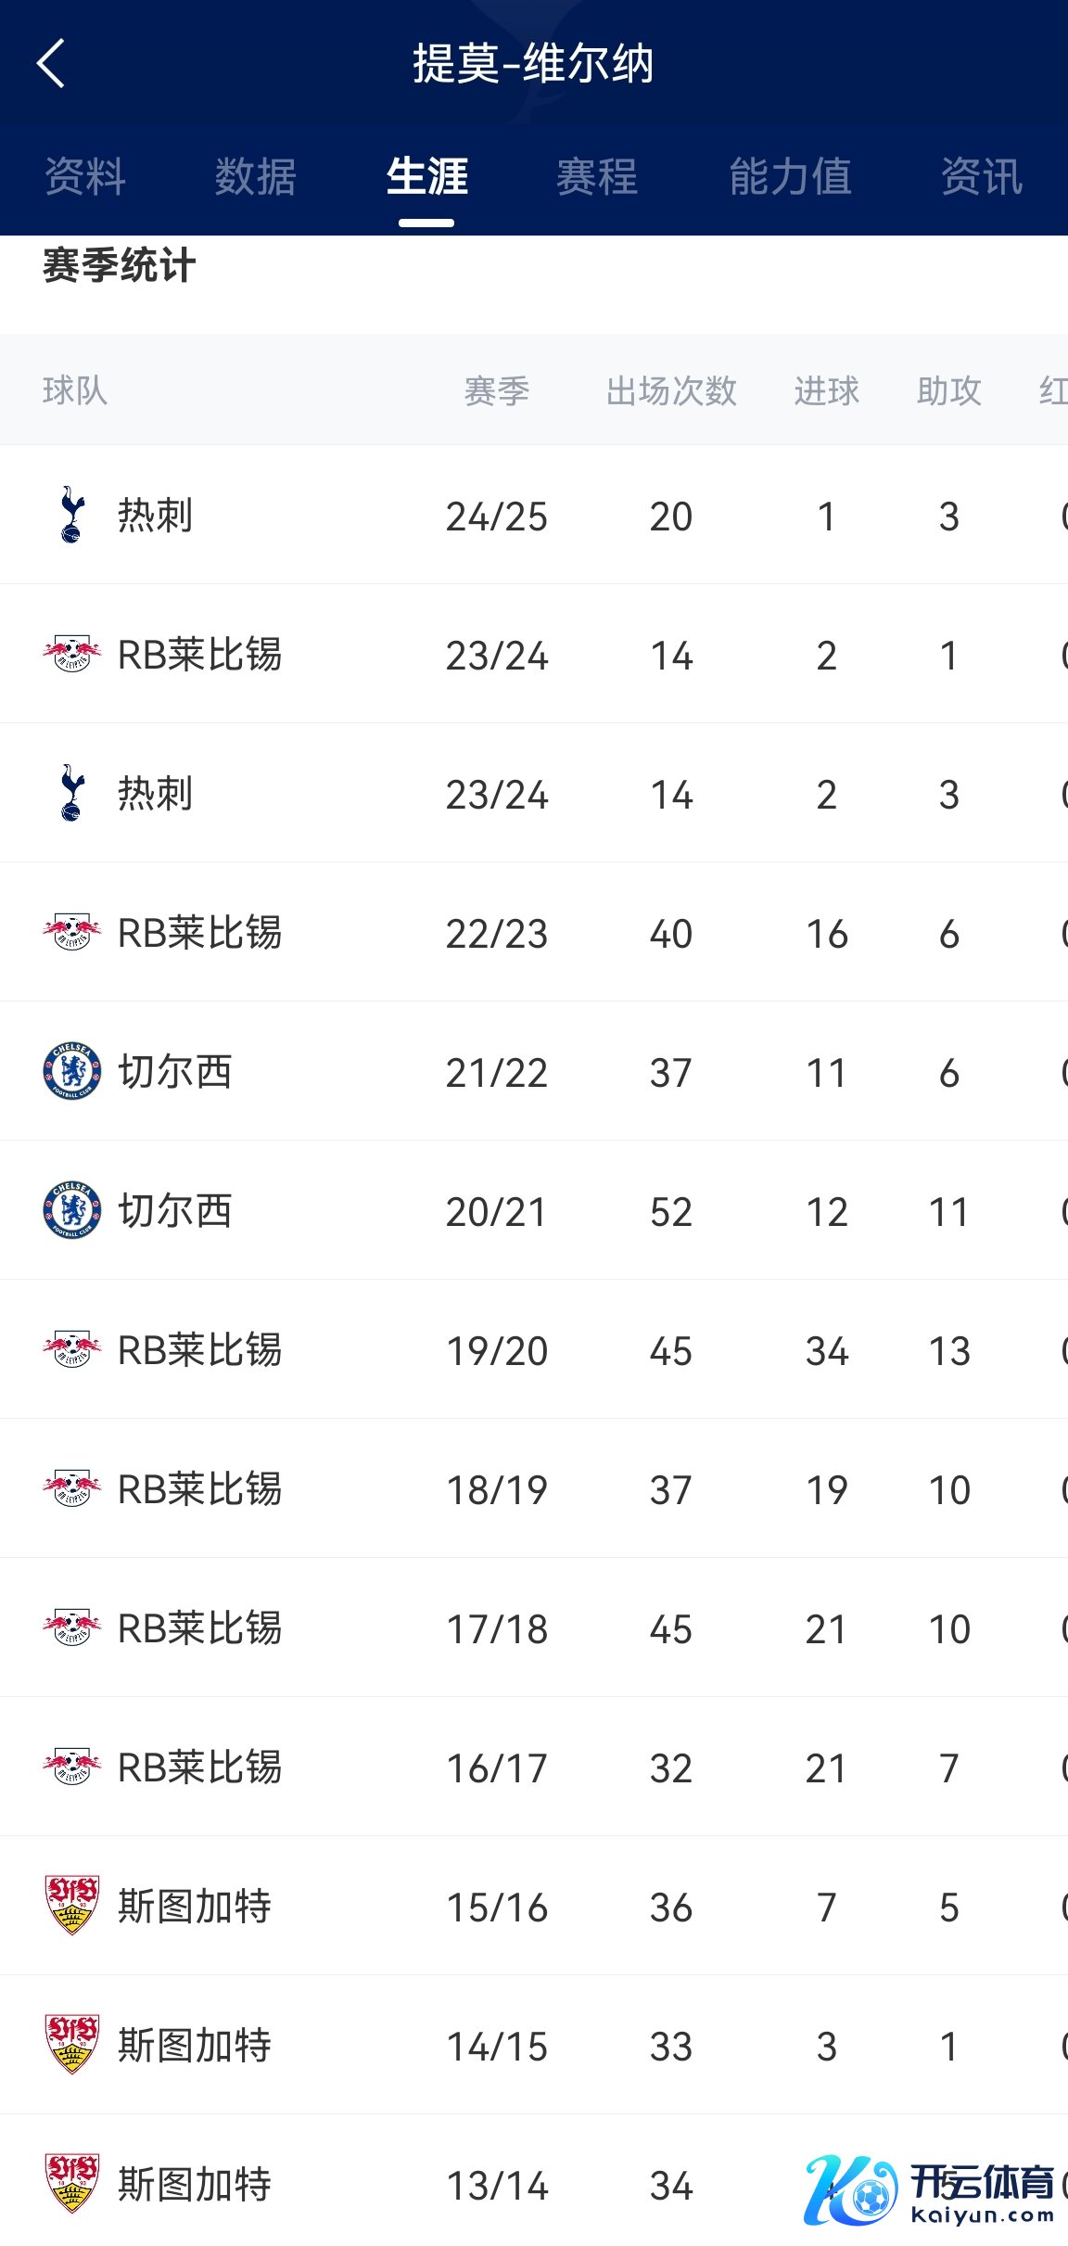This screenshot has height=2246, width=1068.
Task: Select the 18/19 season cell
Action: coord(497,1490)
